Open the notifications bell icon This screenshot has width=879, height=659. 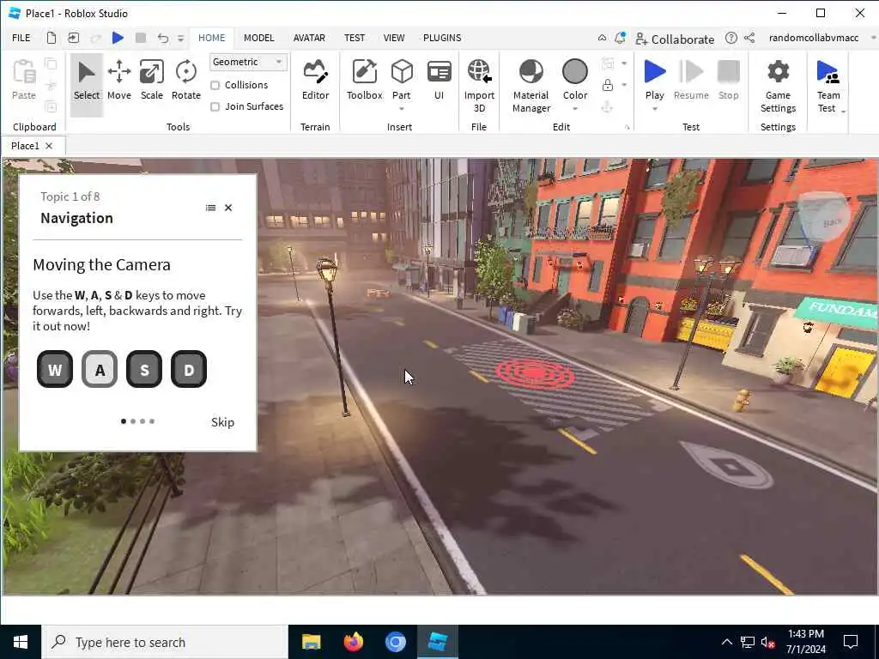(620, 38)
